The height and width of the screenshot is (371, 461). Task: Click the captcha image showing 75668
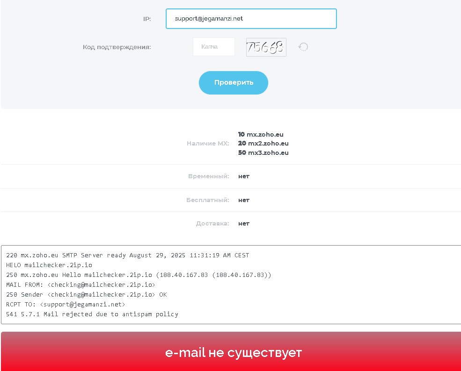tap(266, 47)
